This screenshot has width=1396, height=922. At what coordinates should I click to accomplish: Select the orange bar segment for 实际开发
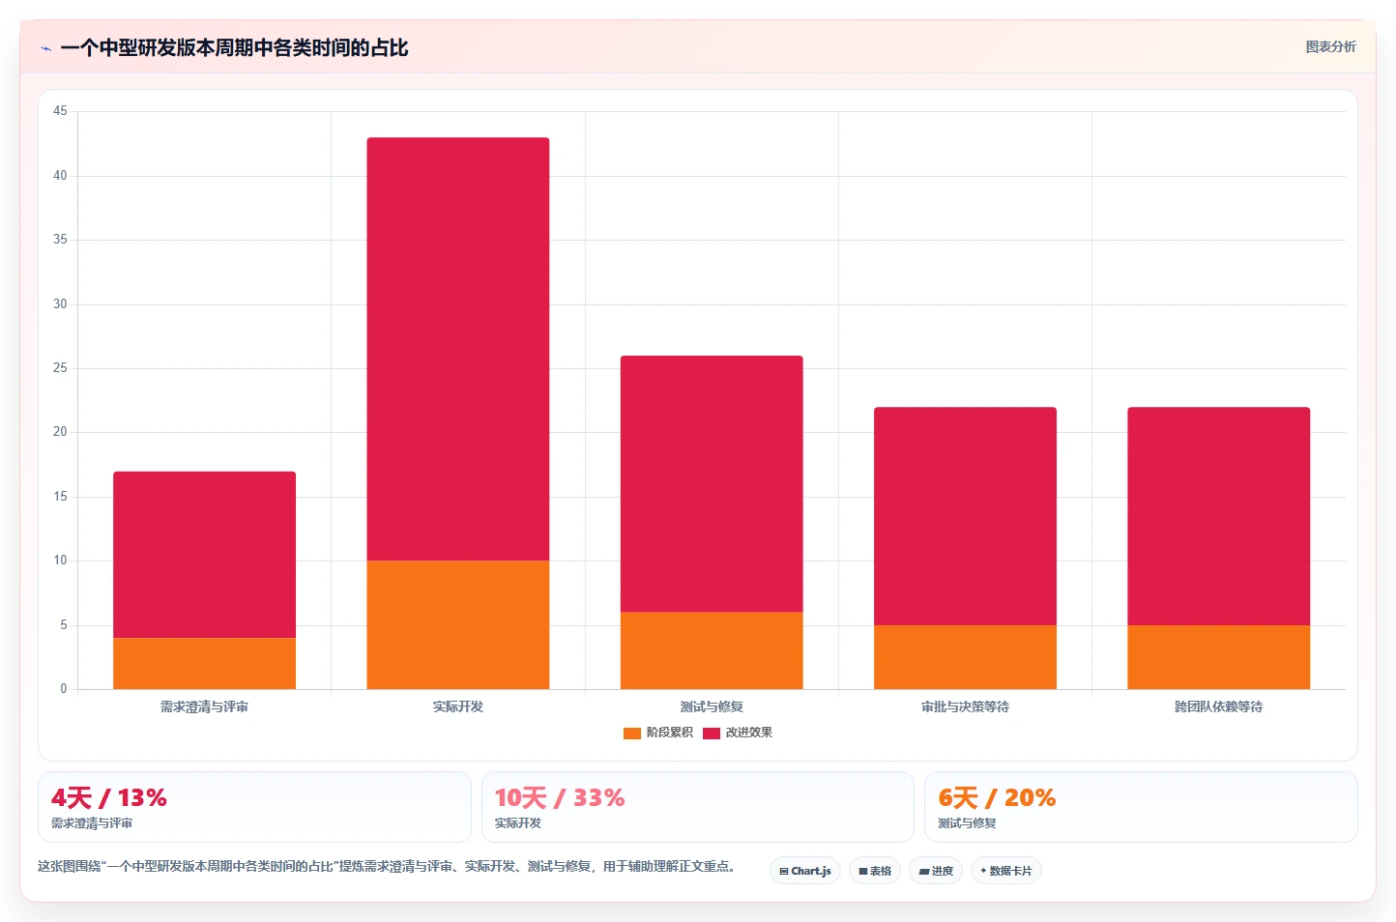[458, 625]
